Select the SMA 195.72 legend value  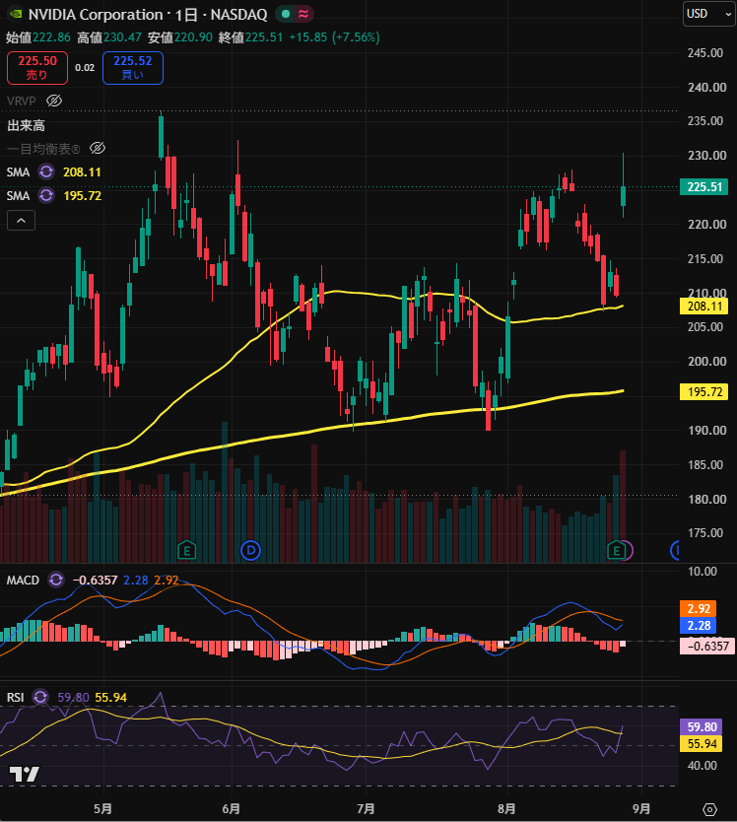(x=83, y=195)
